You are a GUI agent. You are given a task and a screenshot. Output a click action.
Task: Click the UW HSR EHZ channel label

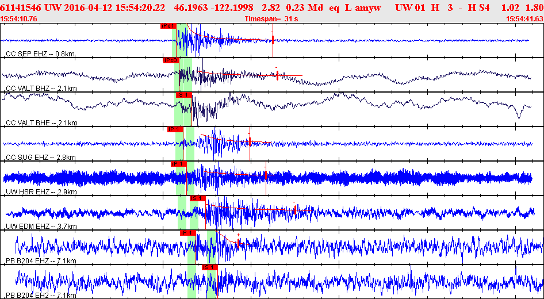point(41,192)
